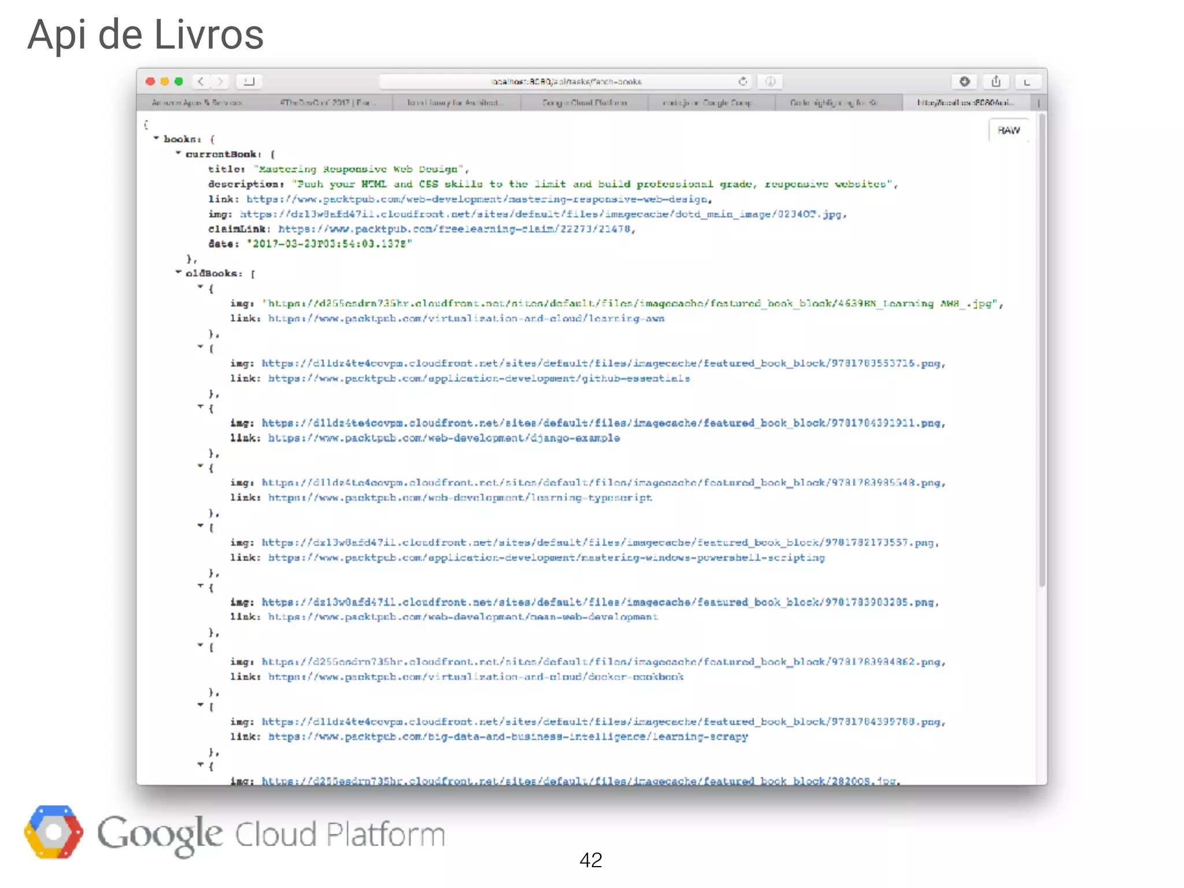Switch to the Google Cloud Platform tab

pos(584,103)
